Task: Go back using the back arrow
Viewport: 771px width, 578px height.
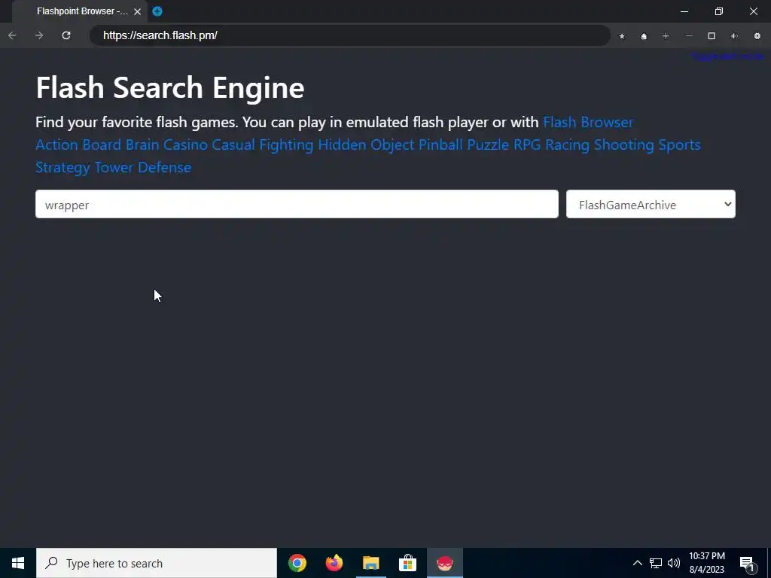Action: 12,35
